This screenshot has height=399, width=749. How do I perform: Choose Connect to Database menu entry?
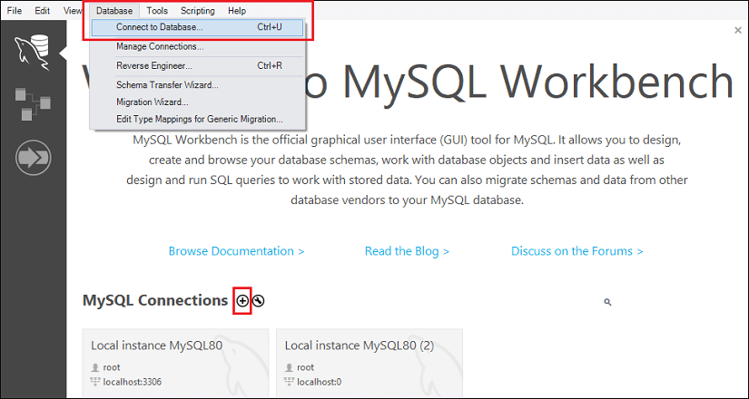(197, 27)
